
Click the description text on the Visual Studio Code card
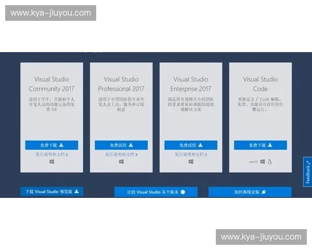[261, 104]
